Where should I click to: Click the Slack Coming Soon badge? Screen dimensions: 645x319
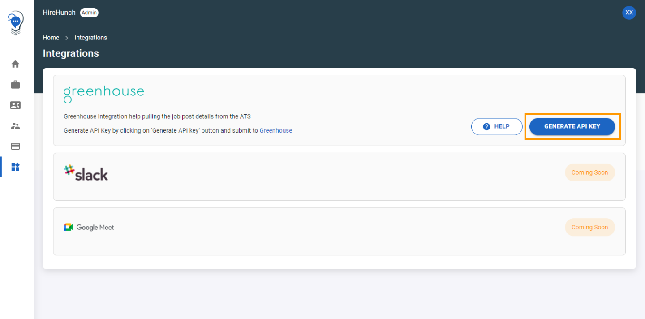(x=589, y=172)
